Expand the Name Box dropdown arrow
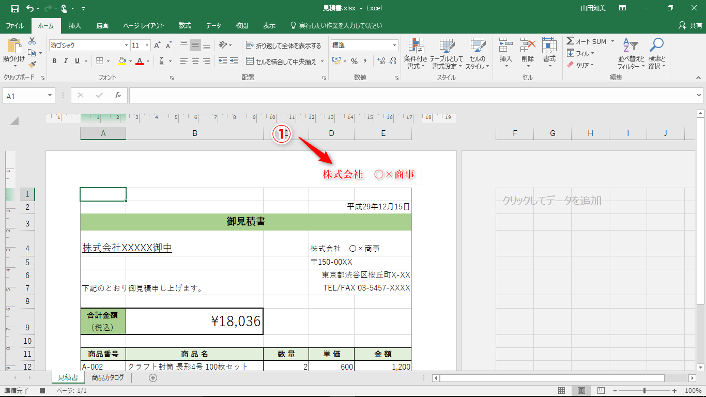The image size is (706, 397). (x=50, y=96)
